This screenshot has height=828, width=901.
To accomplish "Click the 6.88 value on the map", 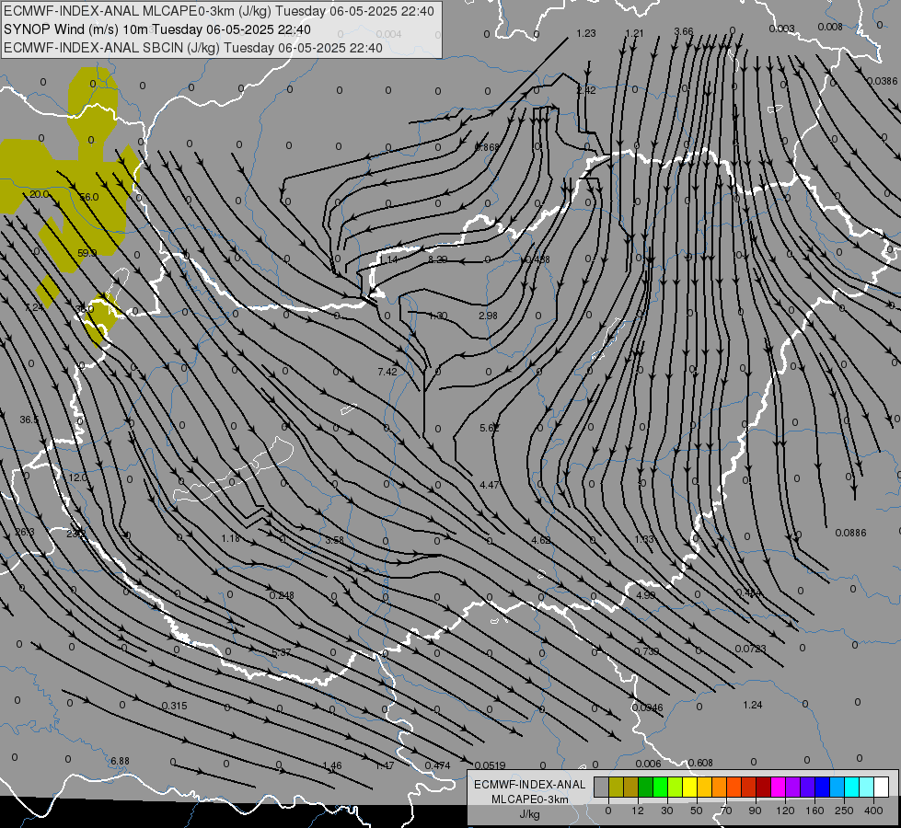I will pyautogui.click(x=120, y=761).
